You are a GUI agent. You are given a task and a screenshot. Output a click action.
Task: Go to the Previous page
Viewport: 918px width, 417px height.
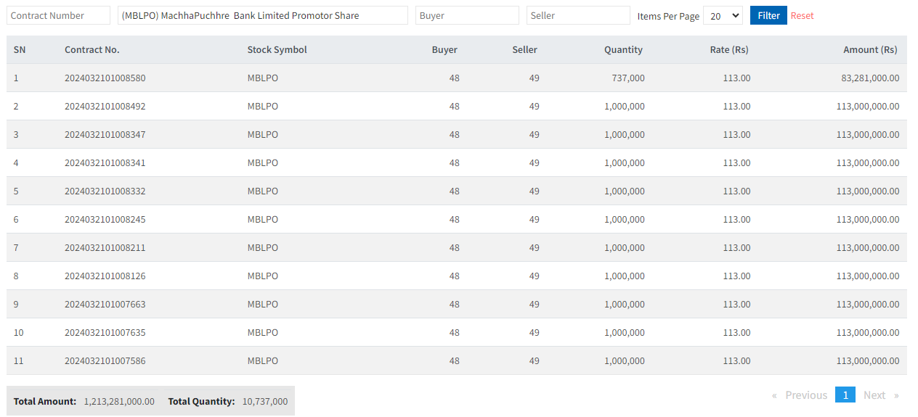click(x=800, y=395)
